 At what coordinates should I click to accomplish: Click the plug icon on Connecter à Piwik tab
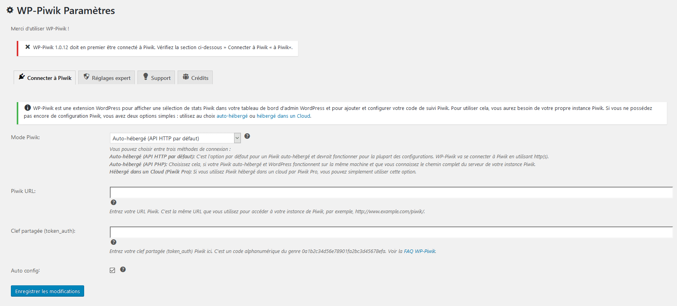tap(22, 77)
